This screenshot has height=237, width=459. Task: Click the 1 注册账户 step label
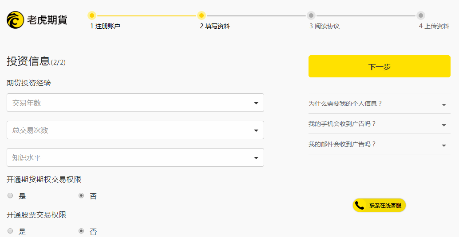point(105,26)
